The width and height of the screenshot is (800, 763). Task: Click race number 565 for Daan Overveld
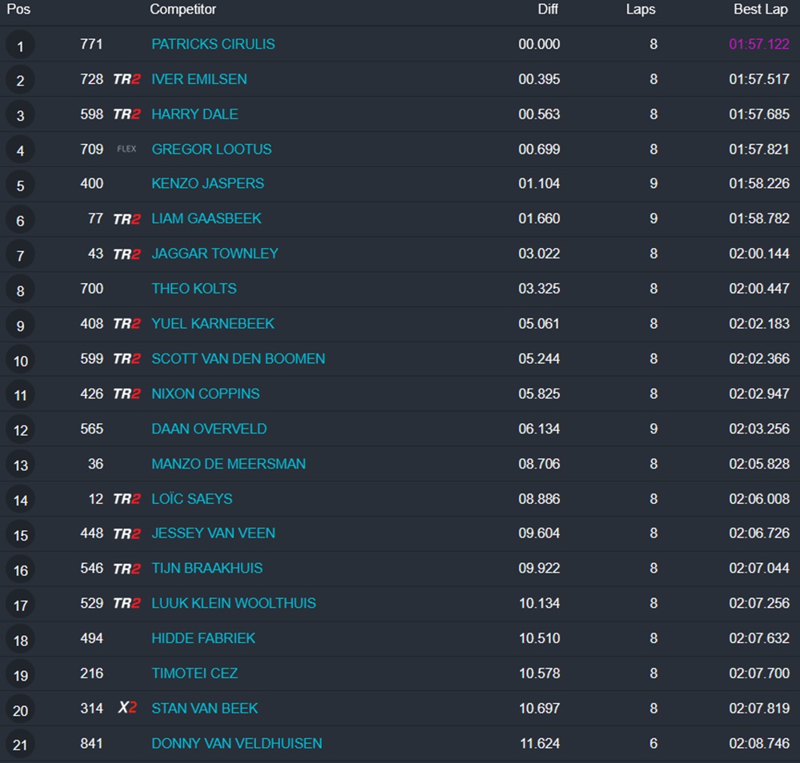coord(91,429)
